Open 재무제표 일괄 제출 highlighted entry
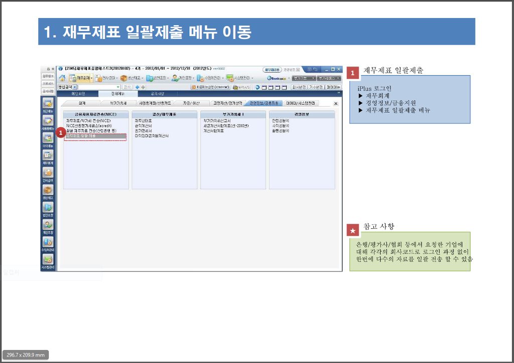The image size is (514, 363). 95,136
